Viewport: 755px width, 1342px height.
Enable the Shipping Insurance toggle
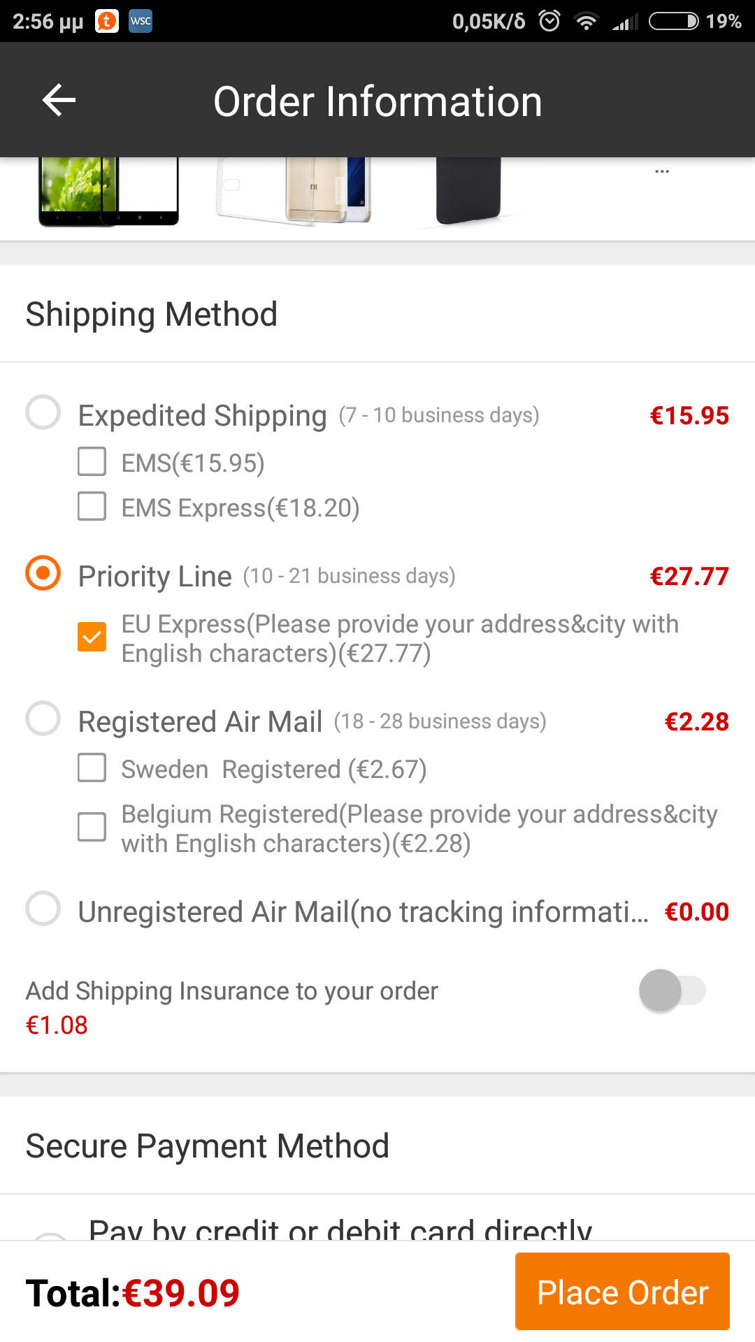click(672, 990)
